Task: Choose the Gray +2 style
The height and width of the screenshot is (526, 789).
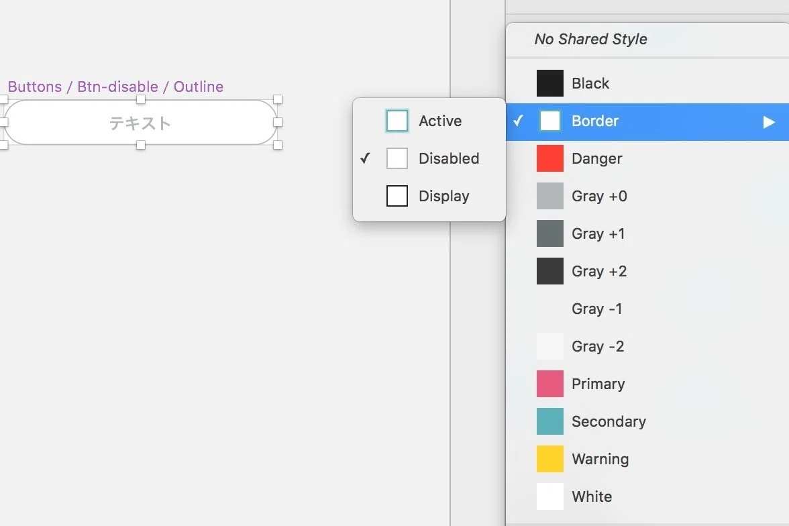Action: 647,271
